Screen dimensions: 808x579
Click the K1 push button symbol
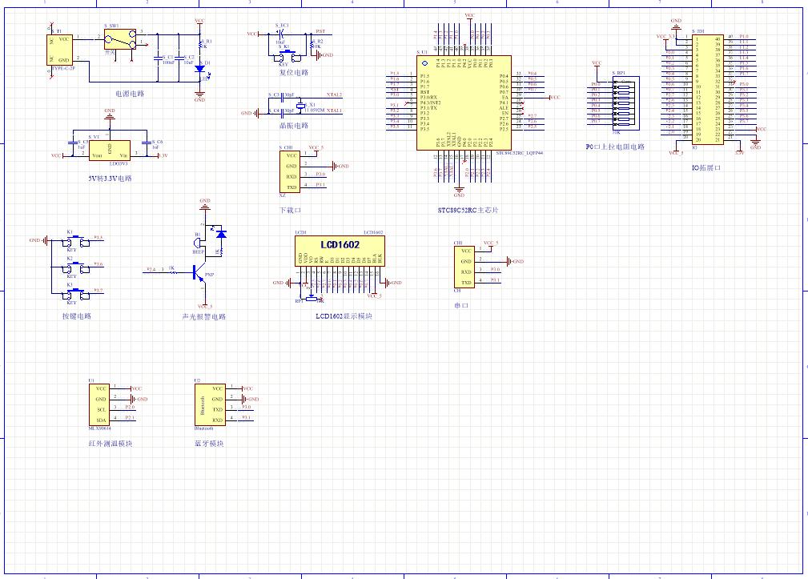[70, 239]
